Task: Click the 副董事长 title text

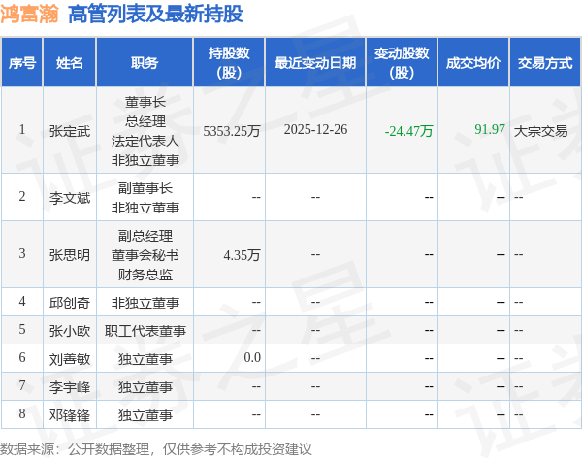Action: (x=145, y=188)
